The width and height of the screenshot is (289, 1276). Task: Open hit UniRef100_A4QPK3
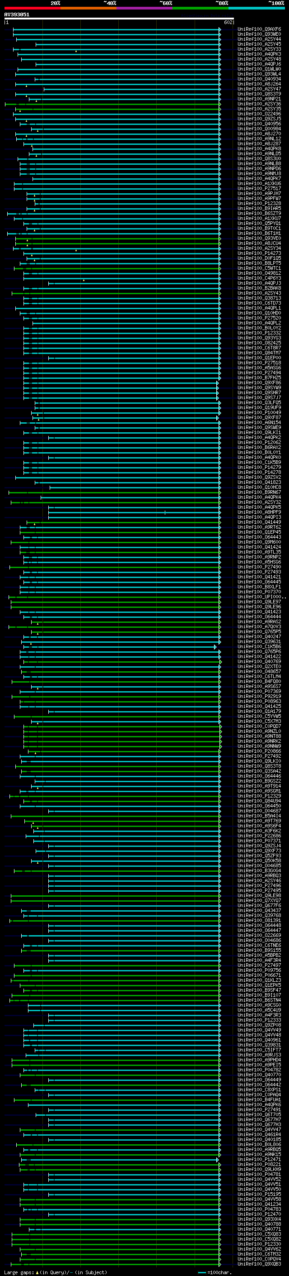click(259, 54)
